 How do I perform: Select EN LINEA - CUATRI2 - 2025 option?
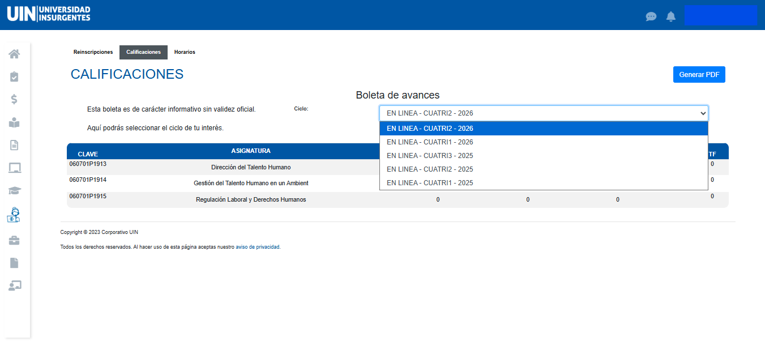click(430, 169)
